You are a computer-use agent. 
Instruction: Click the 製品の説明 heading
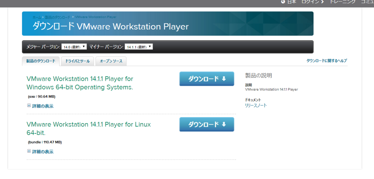click(x=258, y=76)
